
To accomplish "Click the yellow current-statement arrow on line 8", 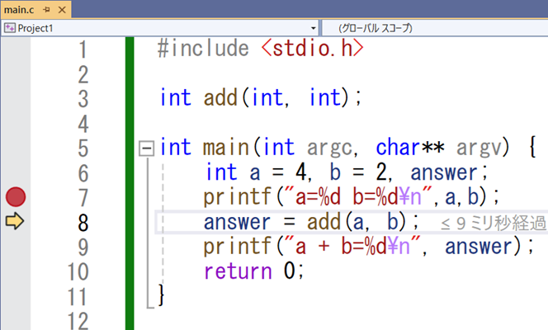I will 16,222.
